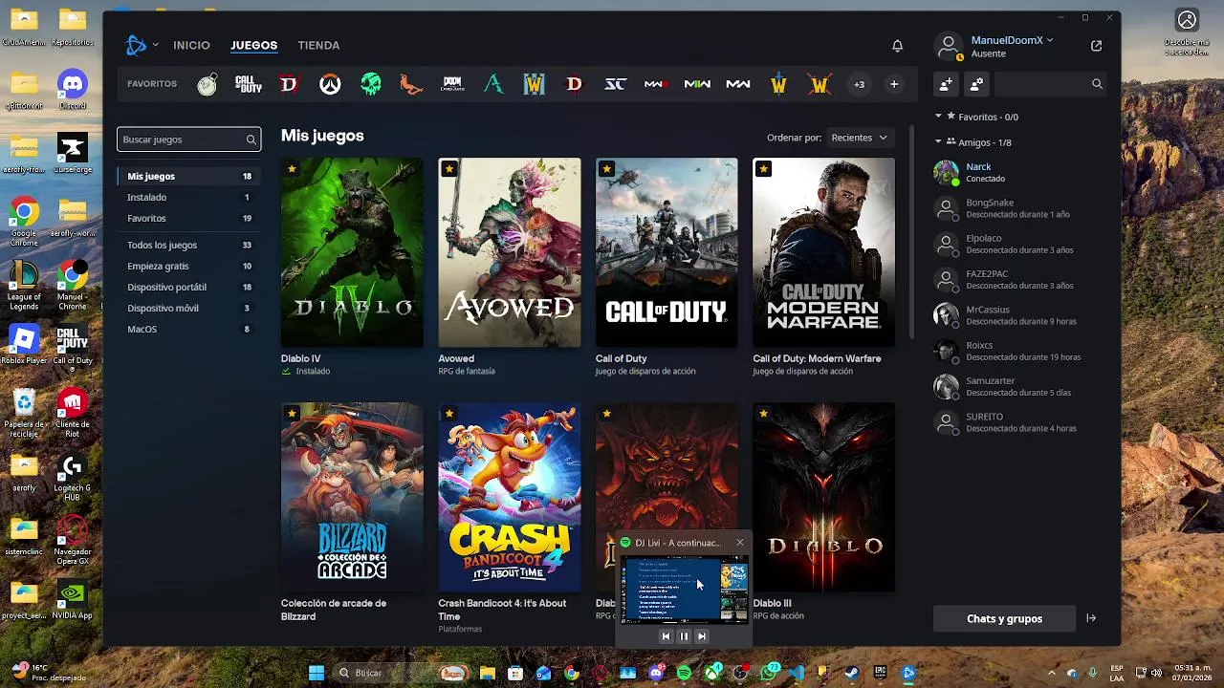Collapse the Amigos - 1/8 group
Screen dimensions: 1224x688
(938, 142)
